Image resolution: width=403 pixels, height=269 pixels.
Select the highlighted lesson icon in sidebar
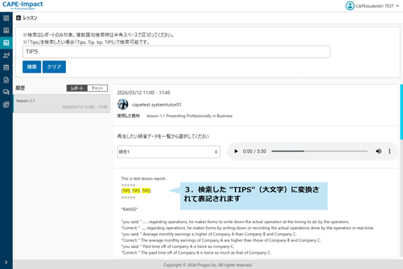[x=6, y=43]
